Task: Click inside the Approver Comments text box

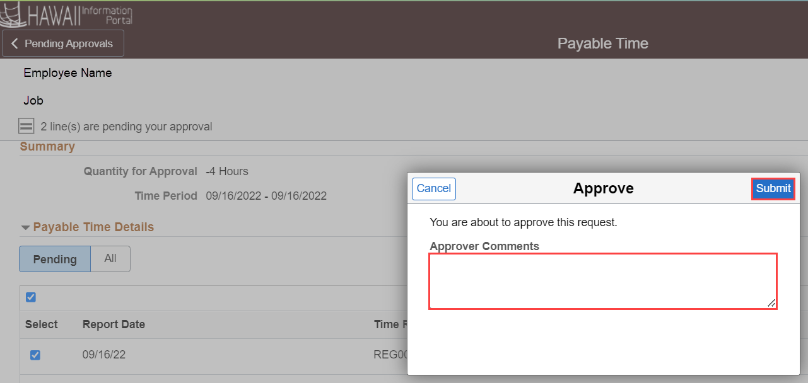Action: point(603,280)
